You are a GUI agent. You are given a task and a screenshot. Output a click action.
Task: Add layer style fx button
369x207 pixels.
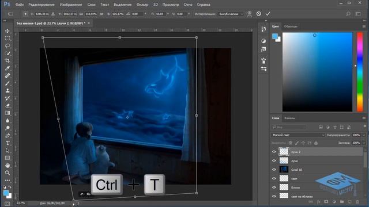318,202
